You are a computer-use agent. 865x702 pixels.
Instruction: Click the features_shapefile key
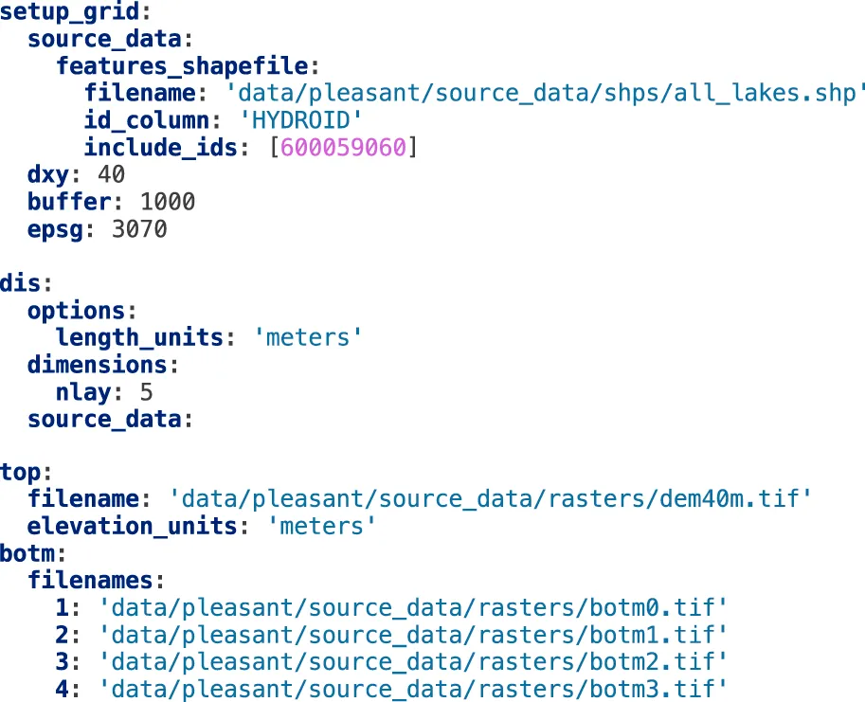182,66
